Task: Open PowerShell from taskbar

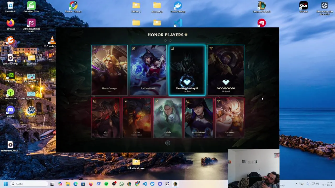Action: (98, 184)
